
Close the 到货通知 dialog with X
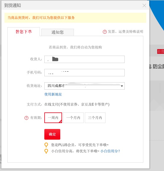click(x=144, y=5)
